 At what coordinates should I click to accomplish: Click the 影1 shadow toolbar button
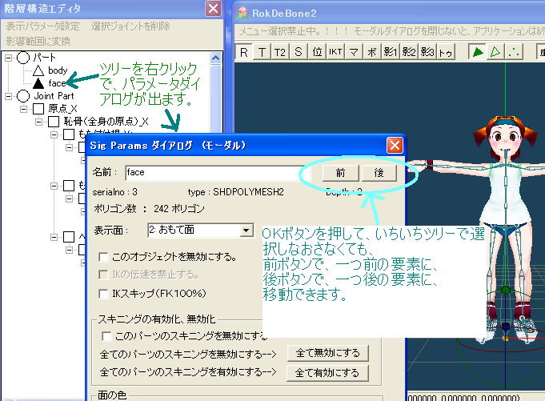click(x=391, y=53)
